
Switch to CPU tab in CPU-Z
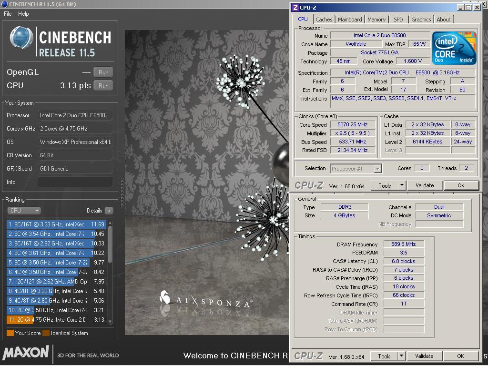(x=303, y=19)
